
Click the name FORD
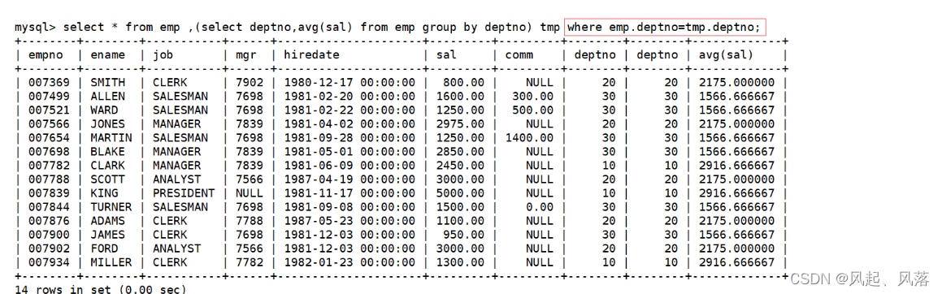point(104,249)
